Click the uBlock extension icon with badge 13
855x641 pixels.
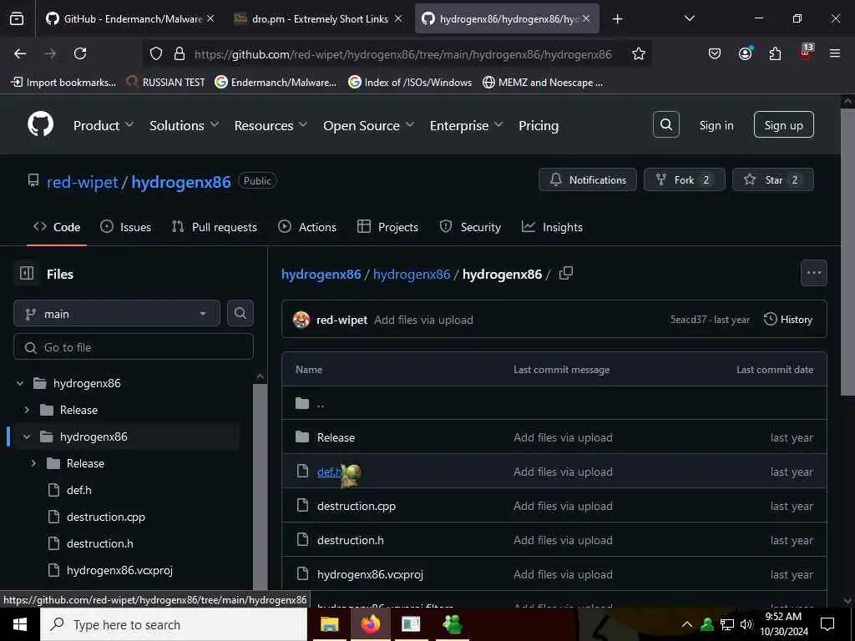click(806, 53)
